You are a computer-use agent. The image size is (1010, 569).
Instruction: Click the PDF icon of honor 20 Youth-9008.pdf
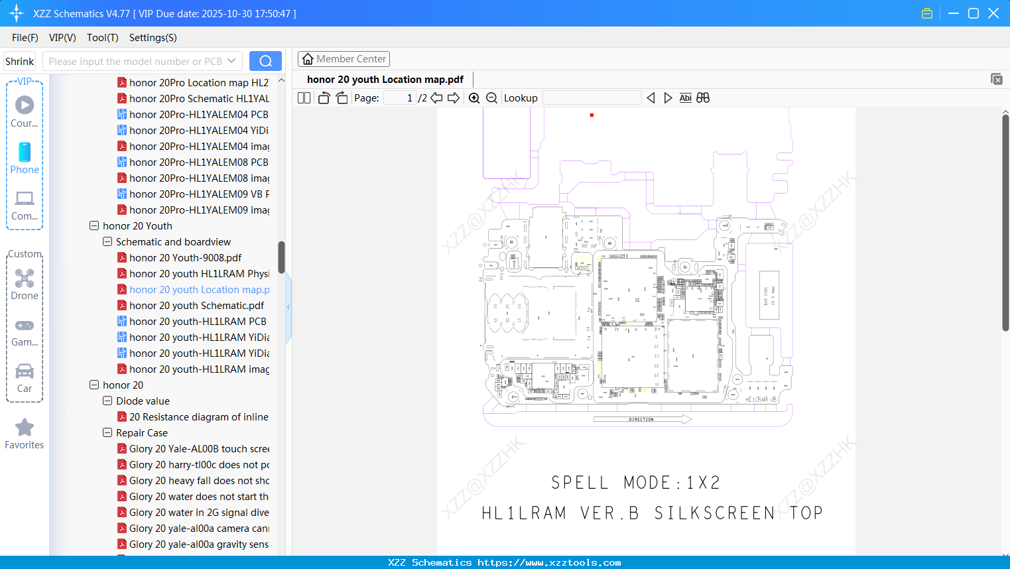pyautogui.click(x=122, y=258)
